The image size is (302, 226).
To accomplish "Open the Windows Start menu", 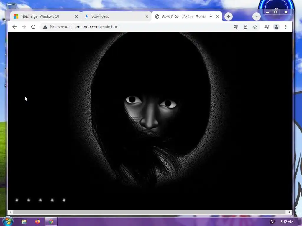I will [x=8, y=221].
